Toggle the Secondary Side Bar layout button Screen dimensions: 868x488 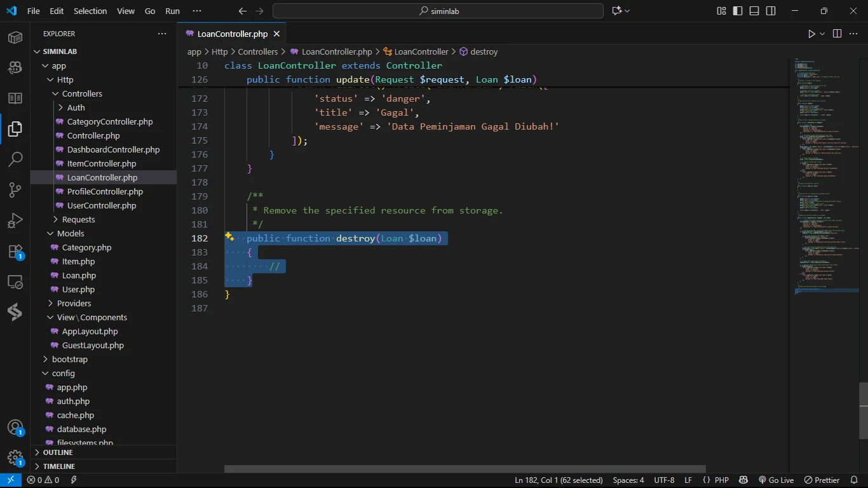point(771,11)
